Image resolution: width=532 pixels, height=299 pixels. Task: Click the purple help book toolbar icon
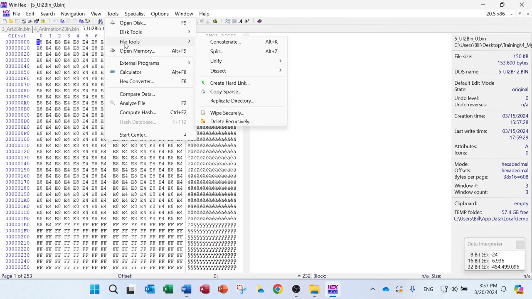click(259, 21)
